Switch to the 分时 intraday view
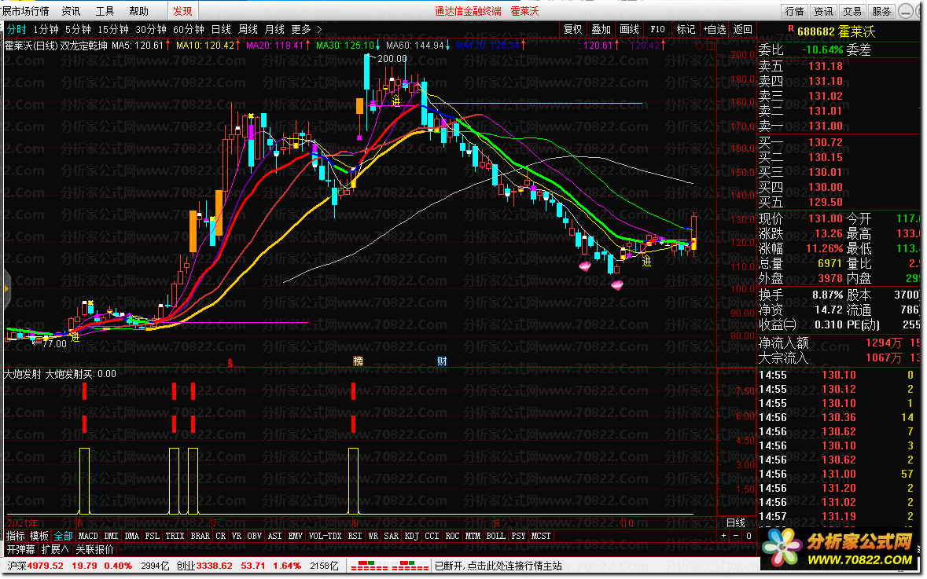This screenshot has height=579, width=927. coord(17,30)
